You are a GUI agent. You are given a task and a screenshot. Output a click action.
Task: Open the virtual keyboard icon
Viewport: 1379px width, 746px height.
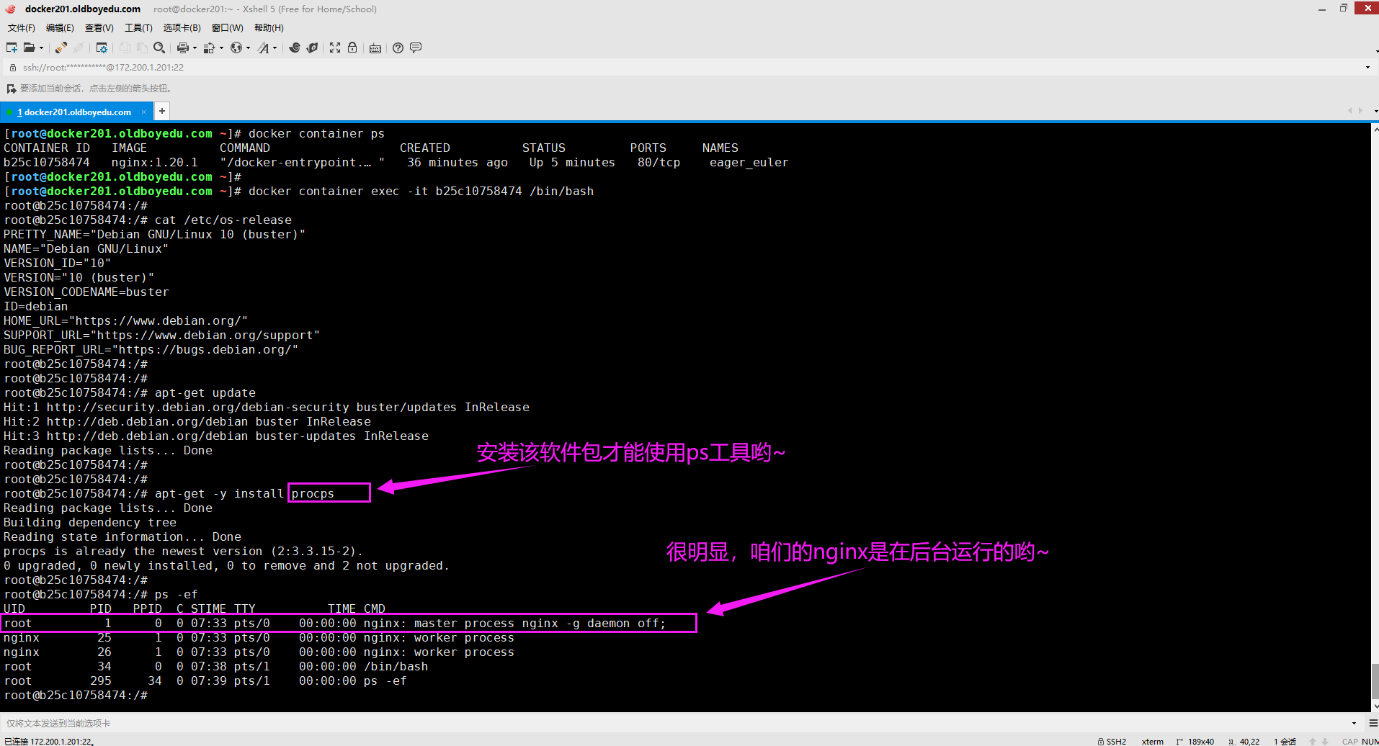point(375,48)
